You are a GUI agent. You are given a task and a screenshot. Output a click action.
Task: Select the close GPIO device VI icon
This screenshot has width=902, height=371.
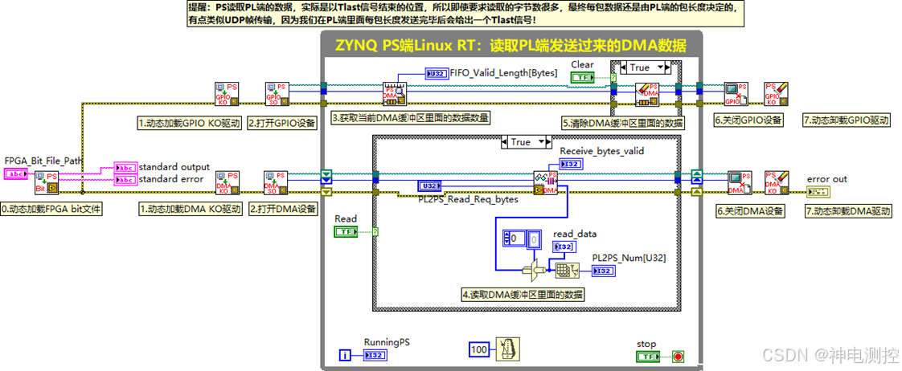click(736, 94)
